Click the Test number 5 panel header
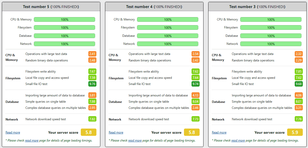The width and height of the screenshot is (308, 148). click(51, 7)
